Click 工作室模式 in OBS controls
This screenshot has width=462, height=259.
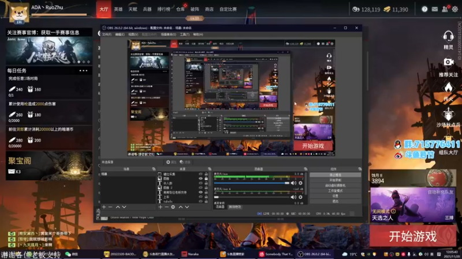[336, 191]
